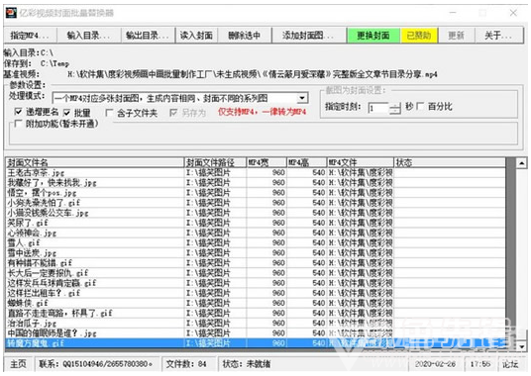Open the 输出目录 folder chooser

tap(148, 36)
